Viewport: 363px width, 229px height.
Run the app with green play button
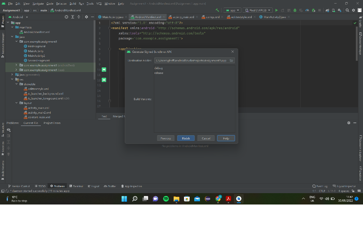pos(277,10)
